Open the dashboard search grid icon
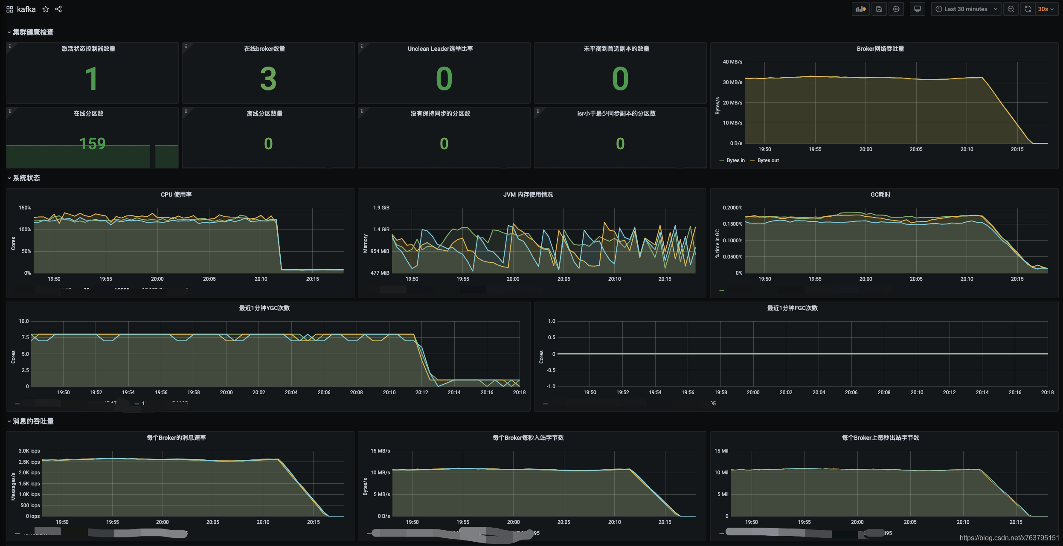1063x546 pixels. tap(9, 9)
